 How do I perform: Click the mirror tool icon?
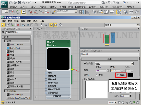[81, 12]
